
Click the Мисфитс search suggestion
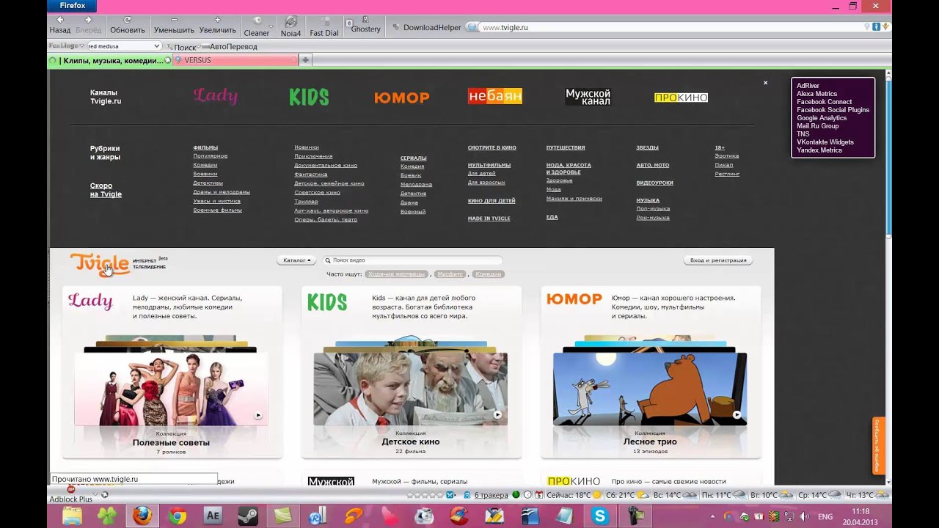tap(450, 274)
